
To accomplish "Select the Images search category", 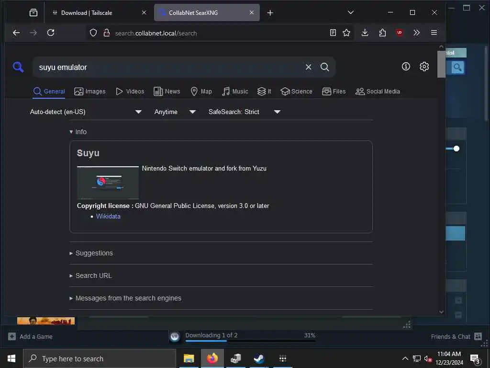I will click(x=89, y=92).
